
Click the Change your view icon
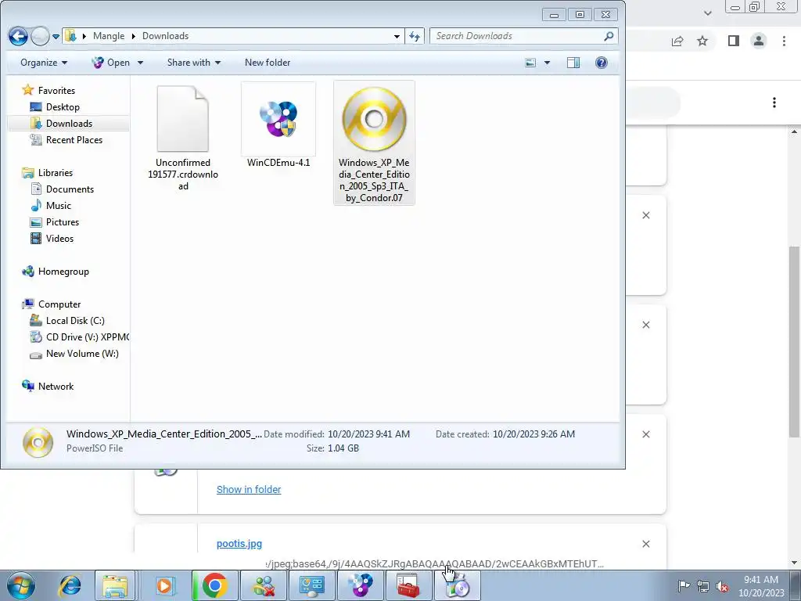coord(531,63)
